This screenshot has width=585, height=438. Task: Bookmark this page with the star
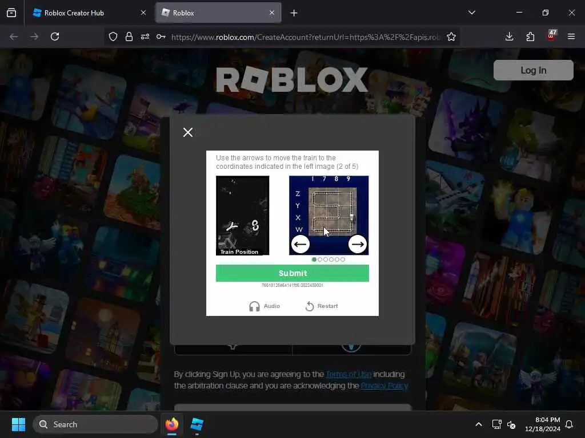[x=451, y=36]
